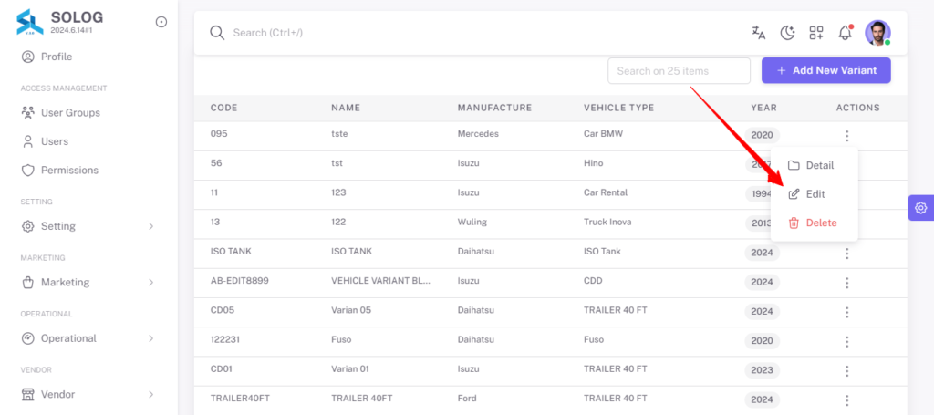Click the Add New Variant button

tap(826, 70)
